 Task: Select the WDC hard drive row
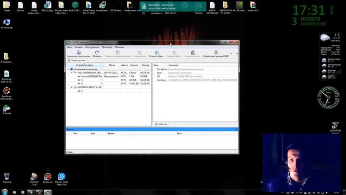coord(109,73)
